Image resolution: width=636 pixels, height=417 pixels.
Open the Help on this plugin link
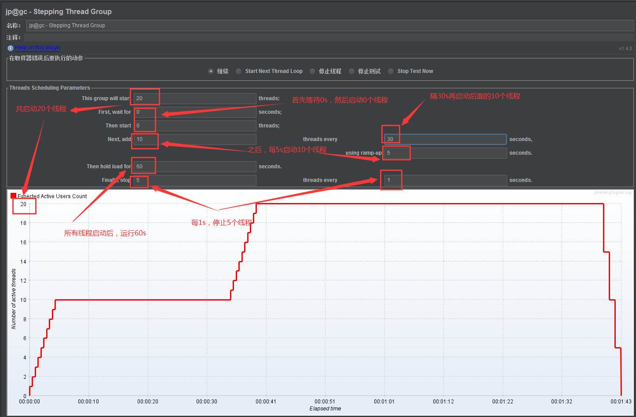coord(38,47)
